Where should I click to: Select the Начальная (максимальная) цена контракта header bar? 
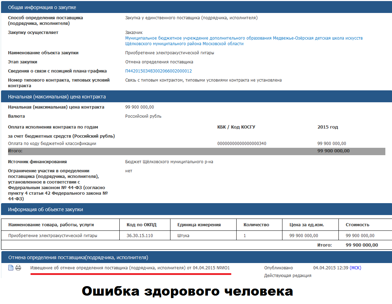pyautogui.click(x=196, y=97)
